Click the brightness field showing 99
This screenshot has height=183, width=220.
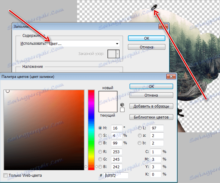pos(117,143)
